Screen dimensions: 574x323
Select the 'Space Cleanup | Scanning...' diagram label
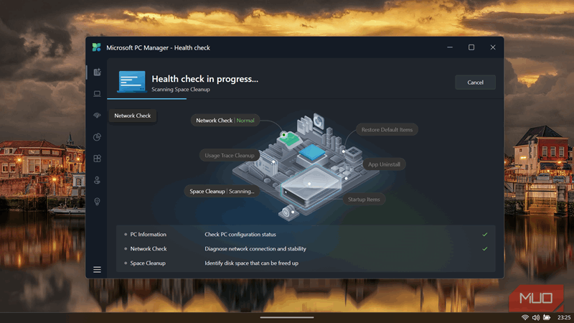coord(222,192)
